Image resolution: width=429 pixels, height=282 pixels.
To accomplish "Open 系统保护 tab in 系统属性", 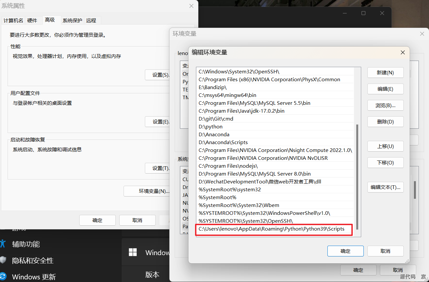I will (72, 20).
